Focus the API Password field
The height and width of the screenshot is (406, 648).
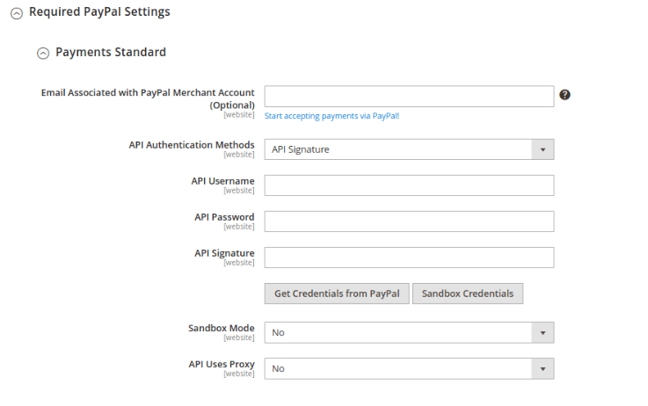tap(409, 221)
